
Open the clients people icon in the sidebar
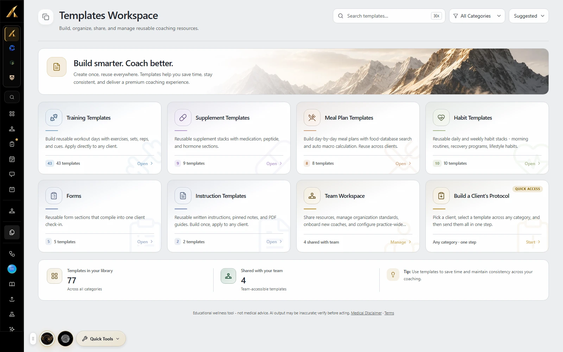pyautogui.click(x=12, y=129)
